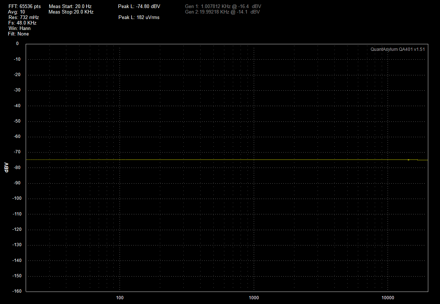Click Peak L: -74.80 dBV value
The image size is (440, 304).
pos(139,7)
